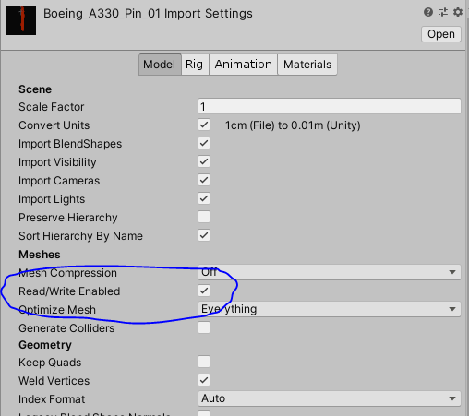
Task: Click the Open button
Action: [441, 34]
